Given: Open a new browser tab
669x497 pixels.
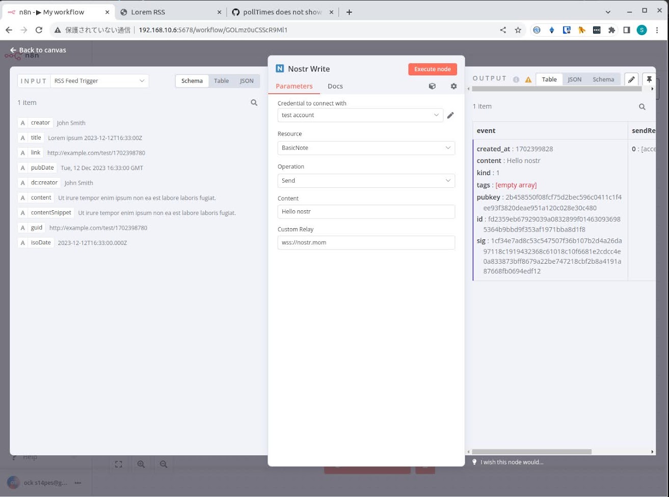Looking at the screenshot, I should 349,12.
